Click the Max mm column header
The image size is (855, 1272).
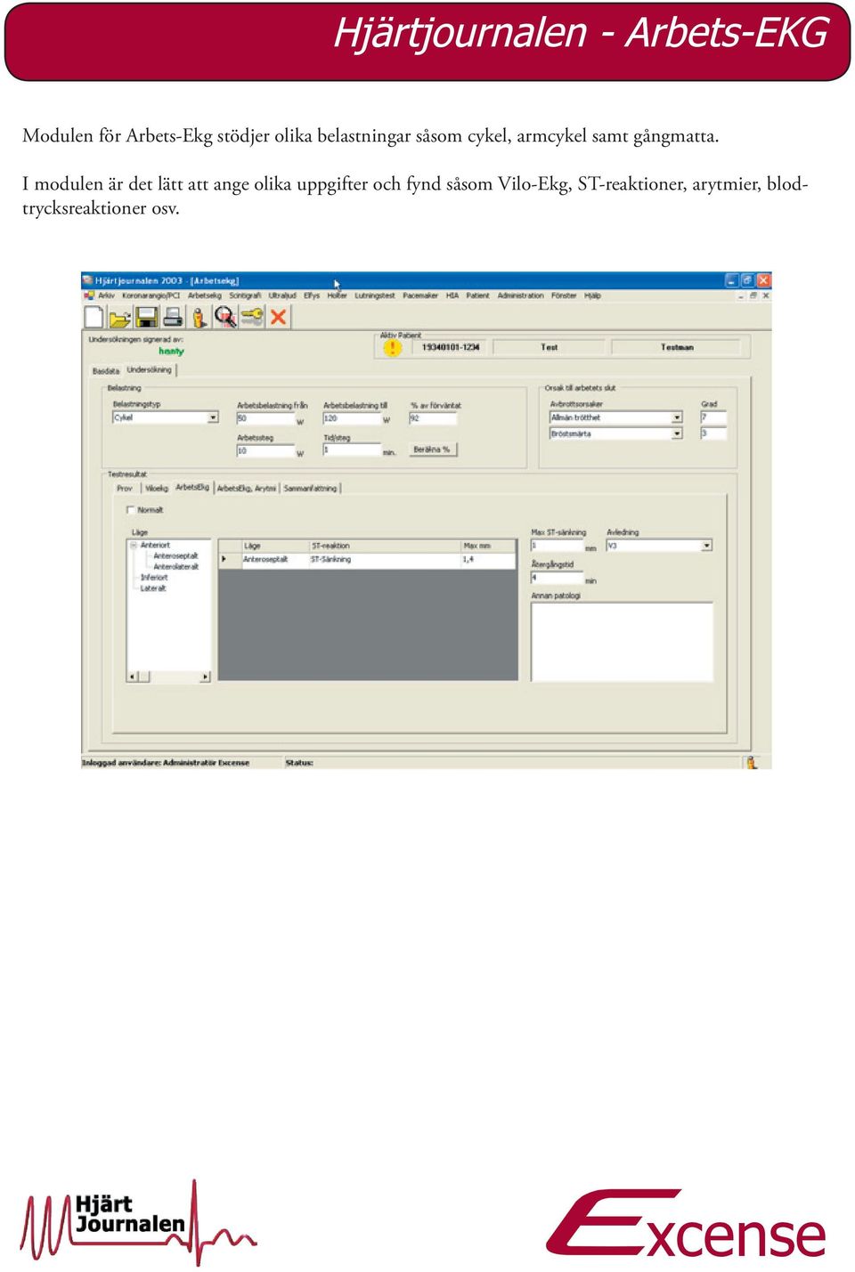click(487, 546)
